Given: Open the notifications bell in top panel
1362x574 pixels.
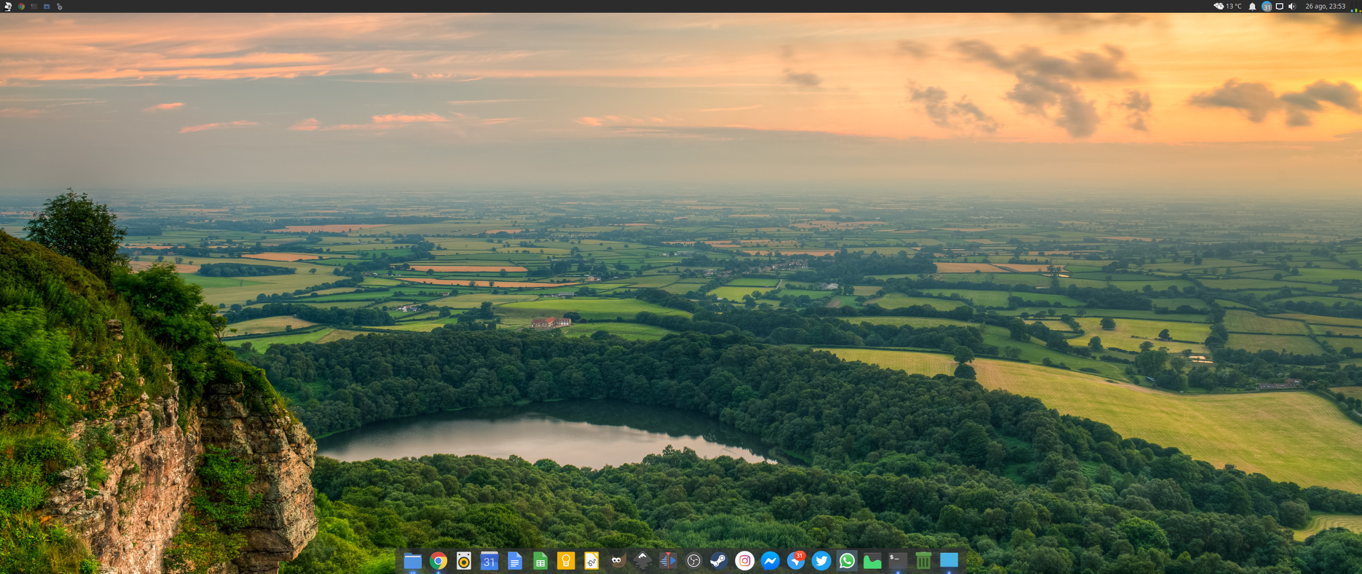Looking at the screenshot, I should [x=1252, y=6].
